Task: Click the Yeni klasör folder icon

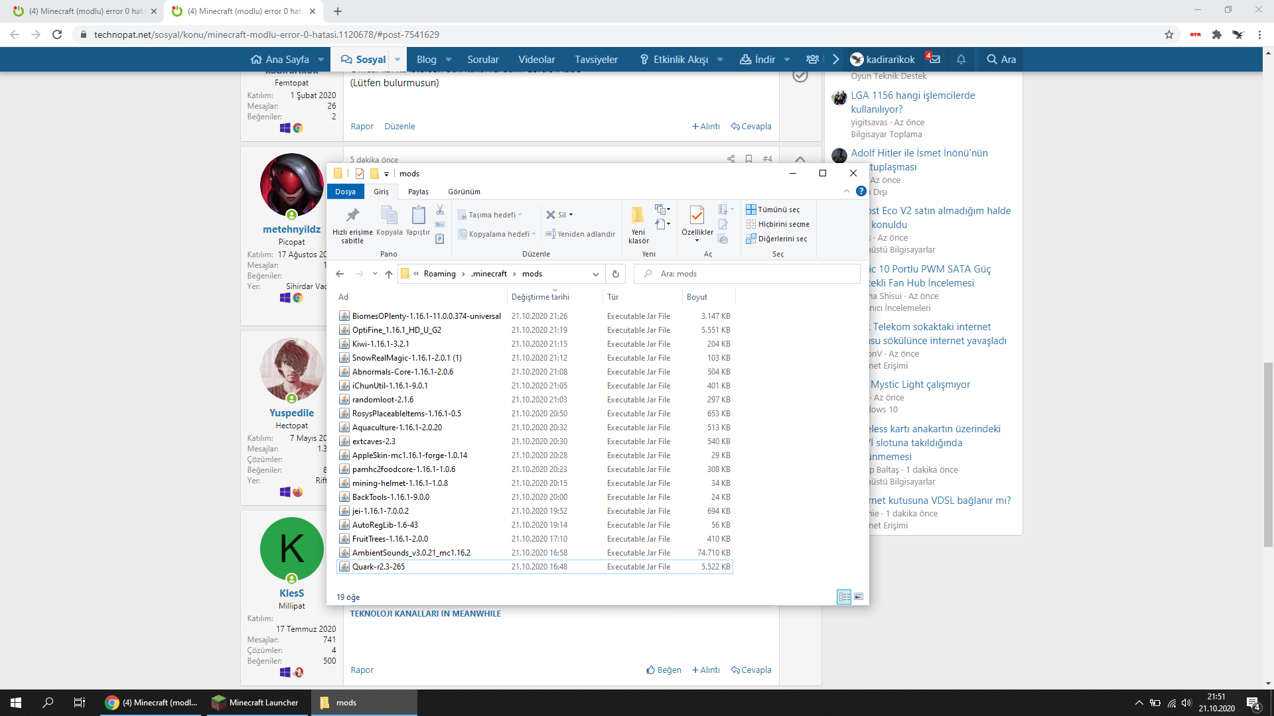Action: coord(638,215)
